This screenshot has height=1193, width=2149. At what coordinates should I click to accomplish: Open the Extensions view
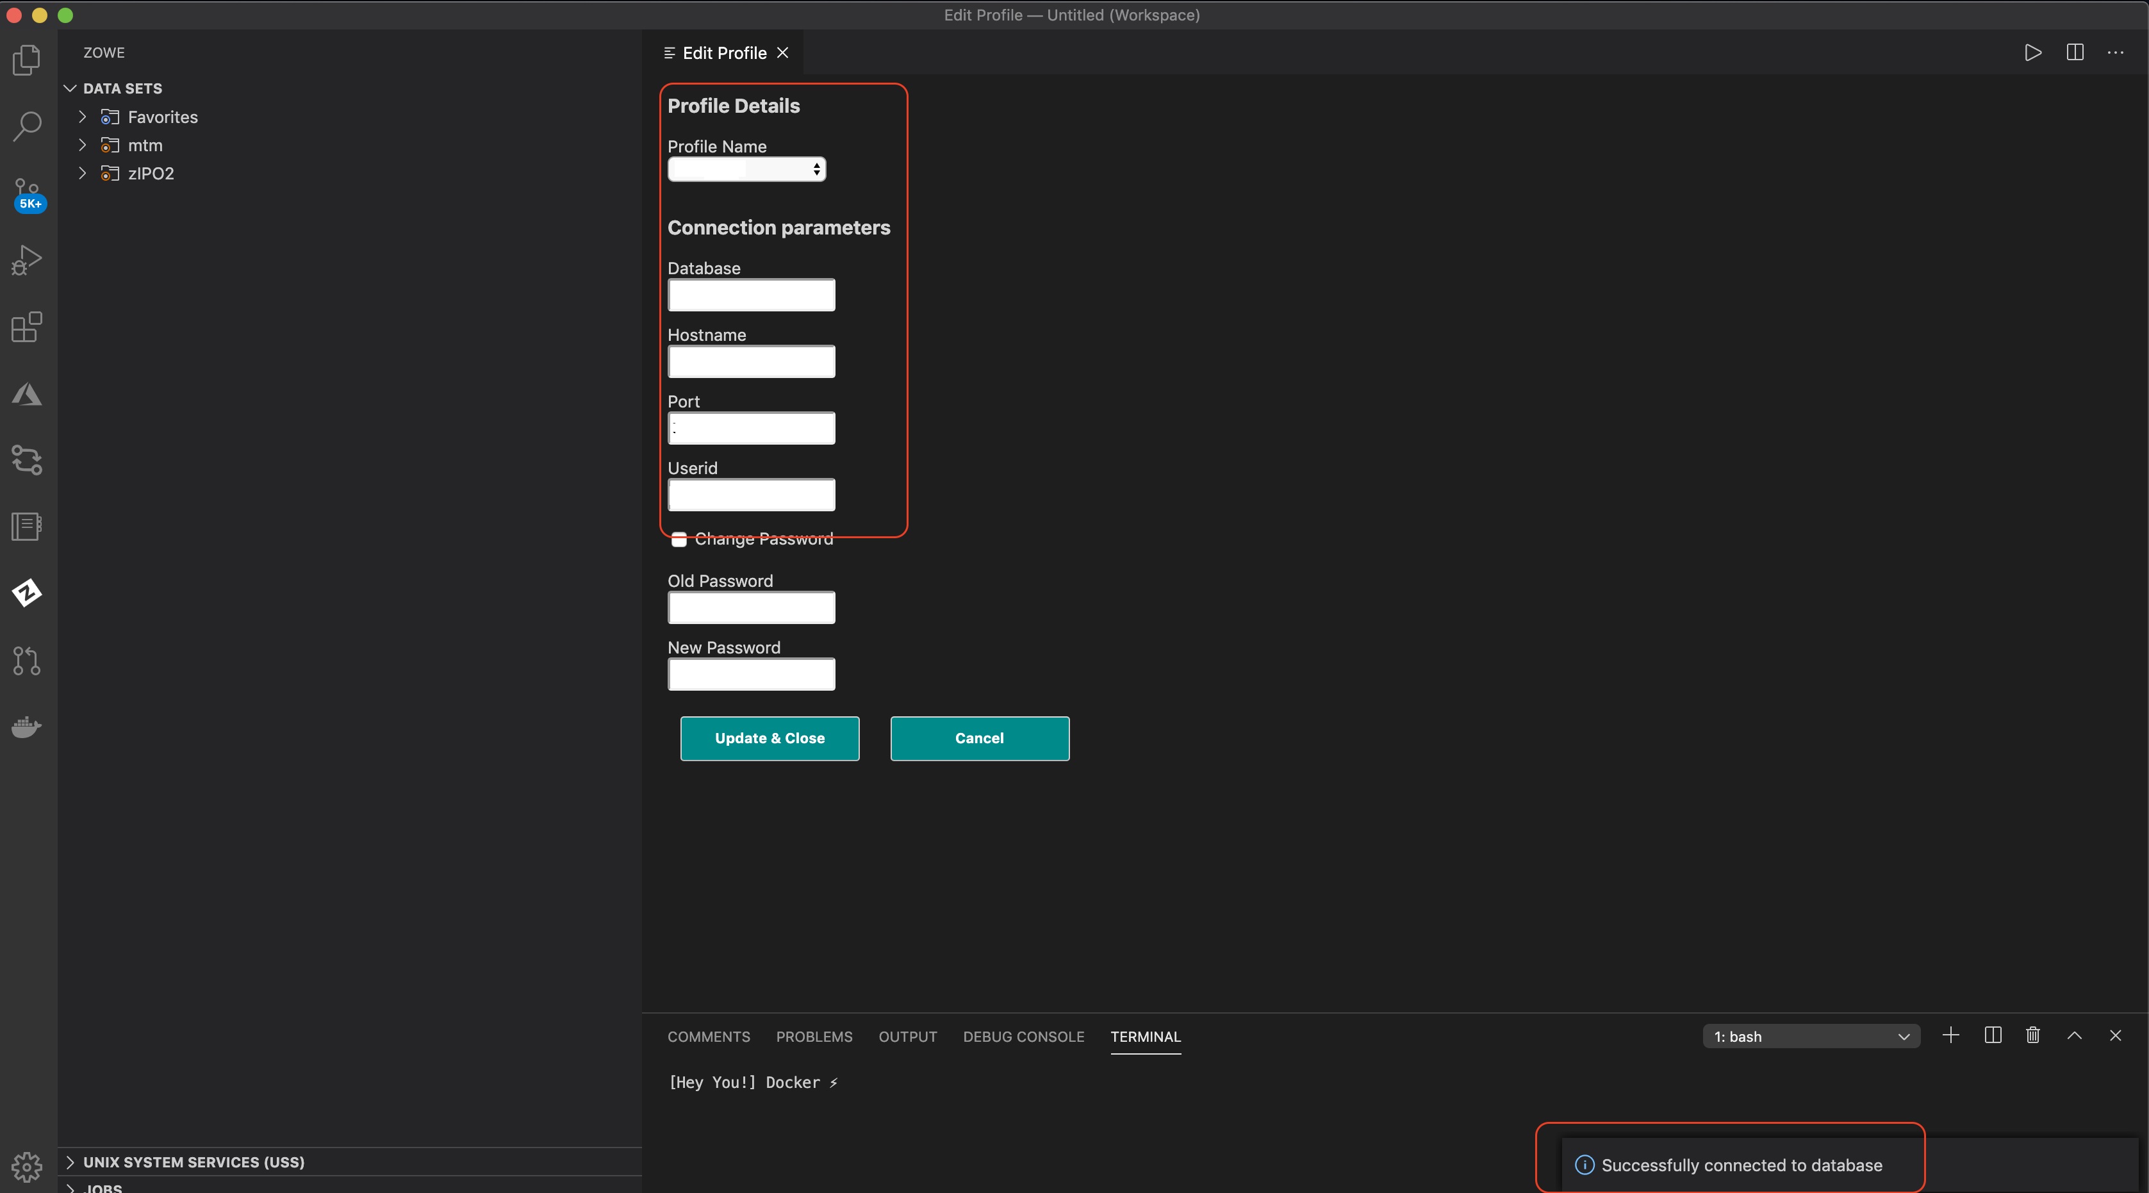(x=26, y=326)
